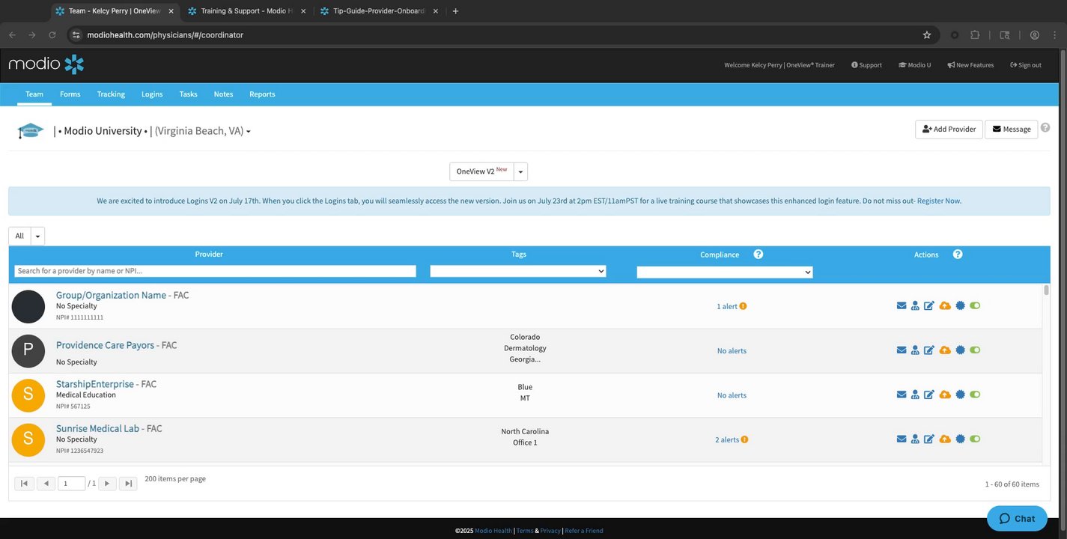1067x539 pixels.
Task: Go to the next page with pagination arrow
Action: pos(108,484)
